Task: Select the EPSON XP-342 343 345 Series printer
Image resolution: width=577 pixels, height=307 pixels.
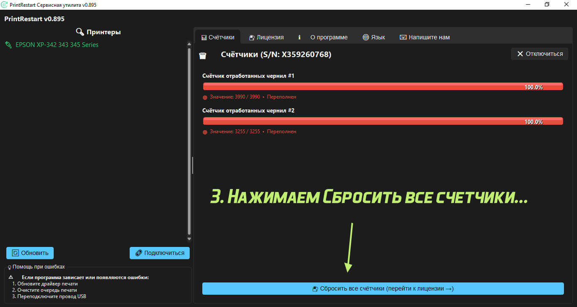Action: [57, 45]
